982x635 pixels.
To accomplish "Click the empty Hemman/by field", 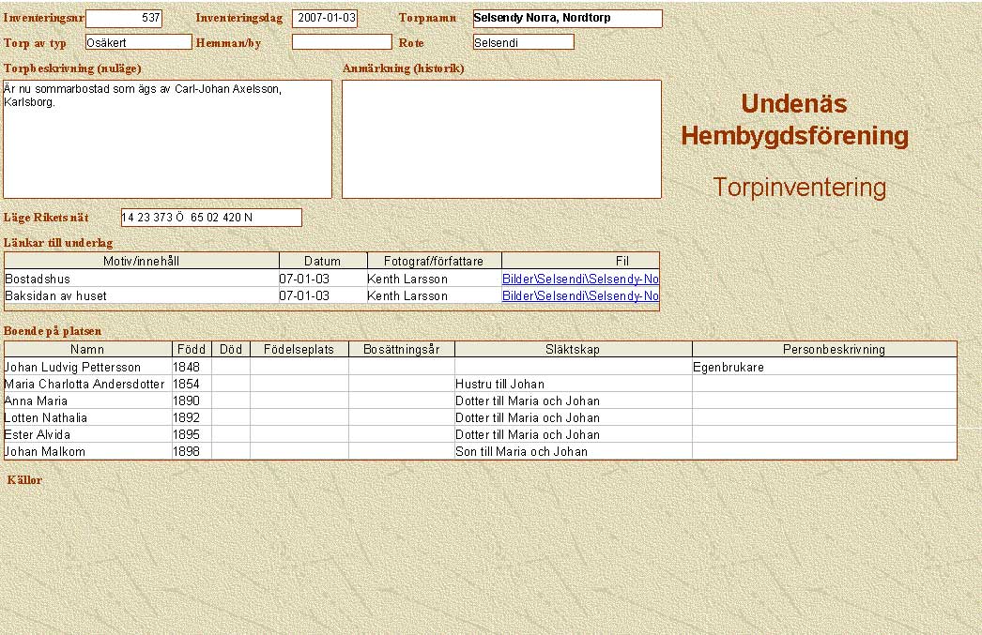I will click(x=341, y=42).
